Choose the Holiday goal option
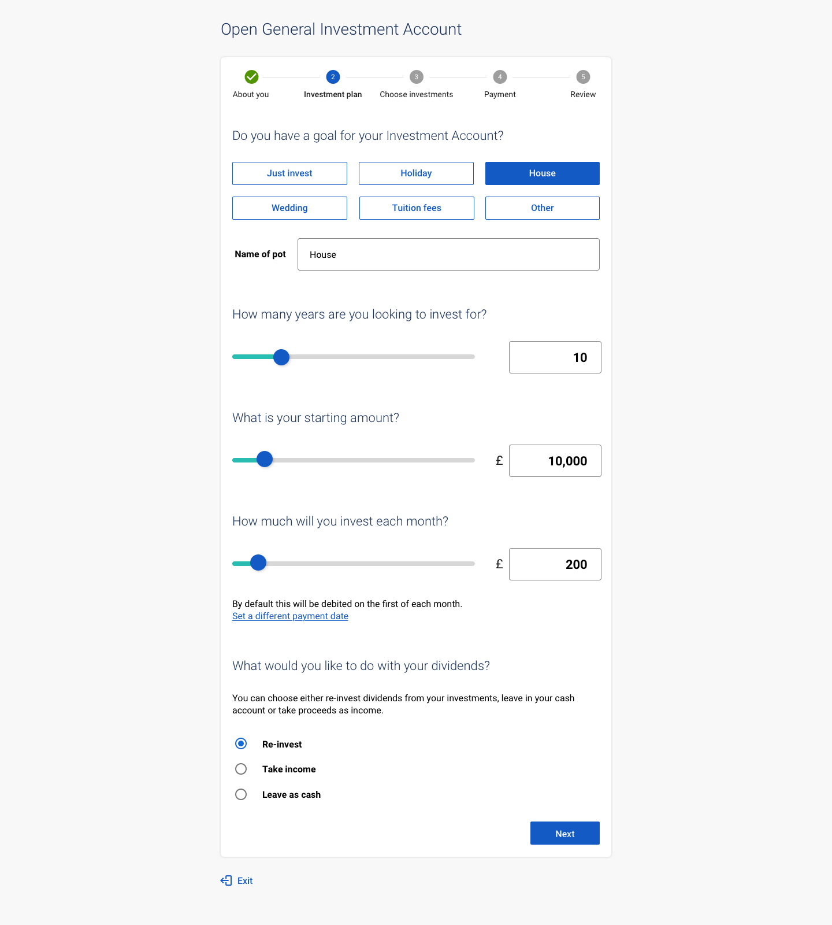The image size is (832, 925). coord(416,173)
